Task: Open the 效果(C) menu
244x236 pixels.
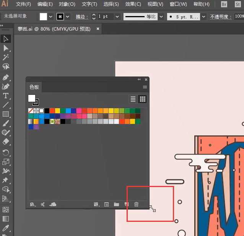Action: tap(133, 4)
